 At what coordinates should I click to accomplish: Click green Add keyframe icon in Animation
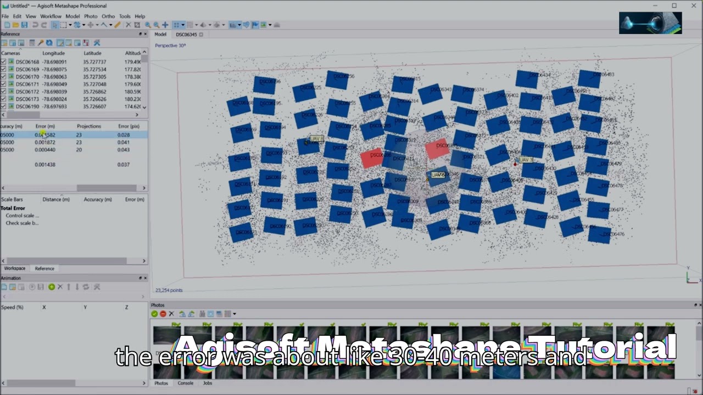(x=52, y=287)
